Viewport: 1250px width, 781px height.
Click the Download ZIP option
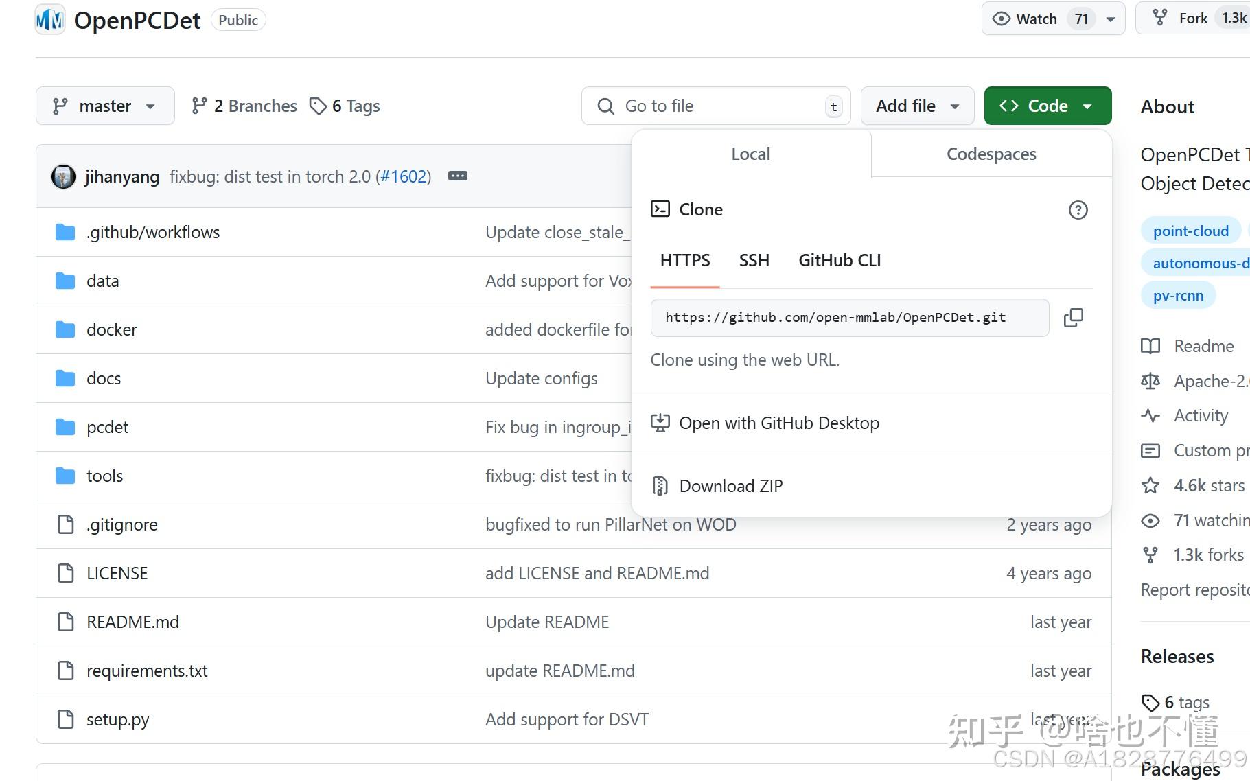click(730, 485)
